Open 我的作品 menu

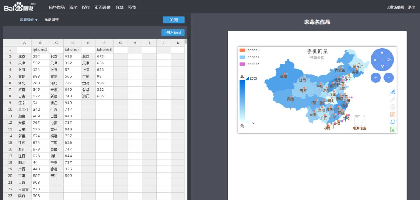[x=56, y=7]
